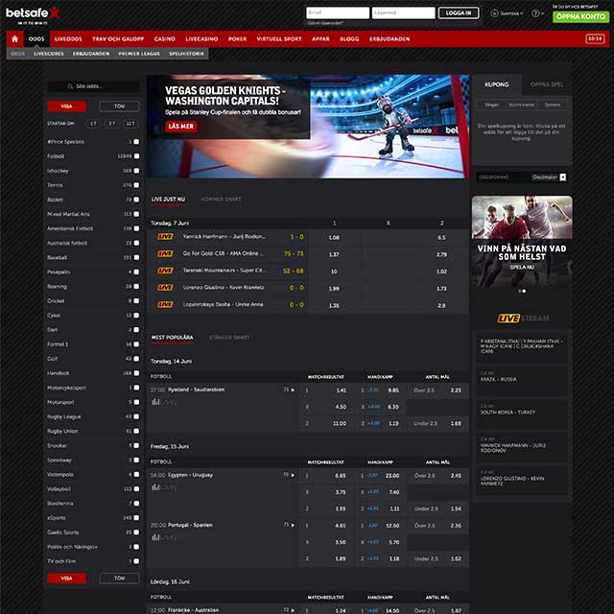Click the Vegas Golden Knights banner image
Viewport: 614px width, 614px height.
point(308,127)
